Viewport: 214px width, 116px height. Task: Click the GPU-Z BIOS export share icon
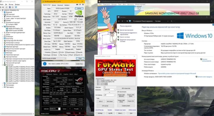pyautogui.click(x=75, y=19)
